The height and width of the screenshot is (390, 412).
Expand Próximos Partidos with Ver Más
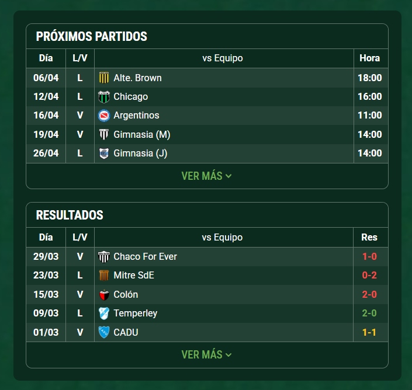point(206,176)
